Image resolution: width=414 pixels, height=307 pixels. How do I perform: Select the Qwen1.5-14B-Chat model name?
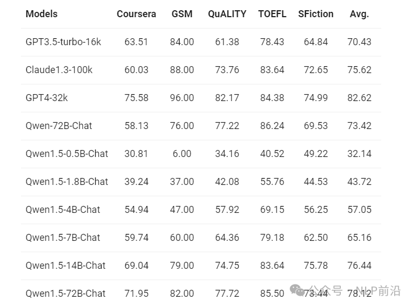coord(66,266)
